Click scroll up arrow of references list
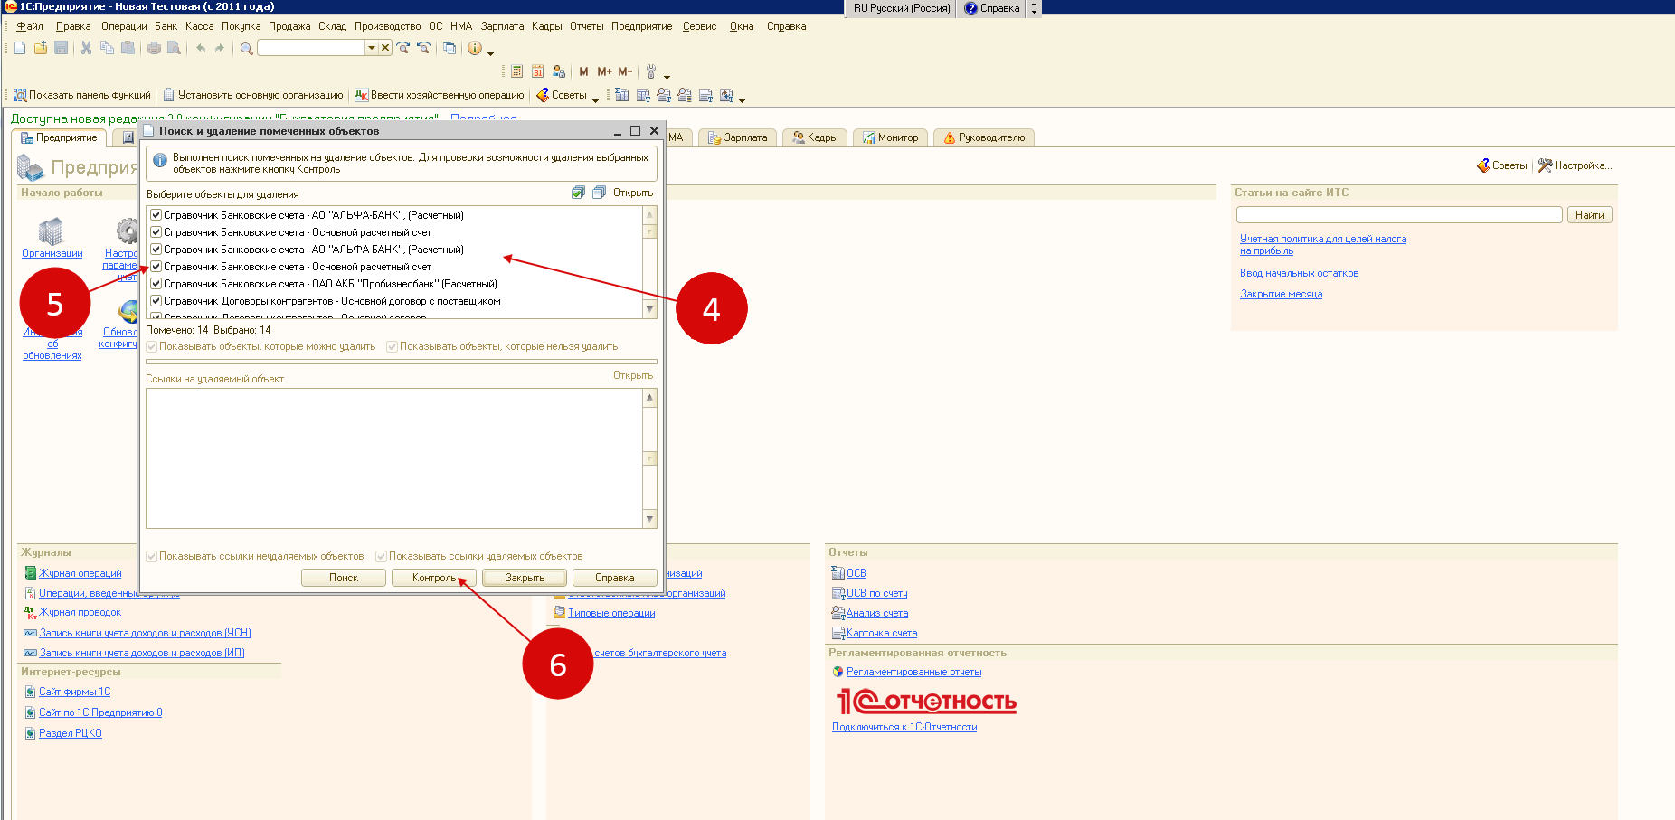 pyautogui.click(x=649, y=397)
